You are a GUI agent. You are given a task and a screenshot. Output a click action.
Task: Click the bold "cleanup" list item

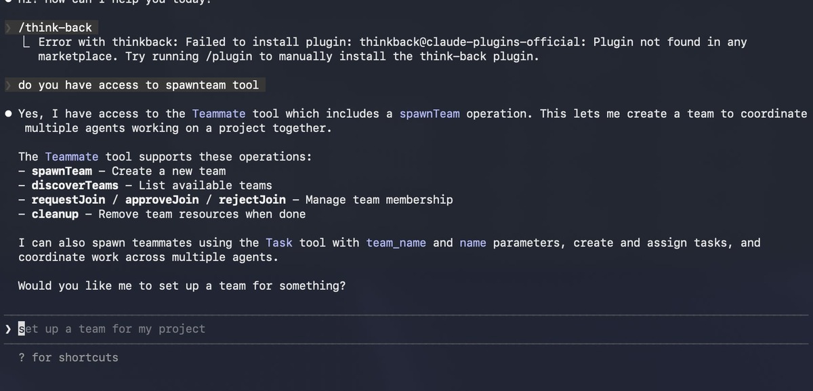55,214
